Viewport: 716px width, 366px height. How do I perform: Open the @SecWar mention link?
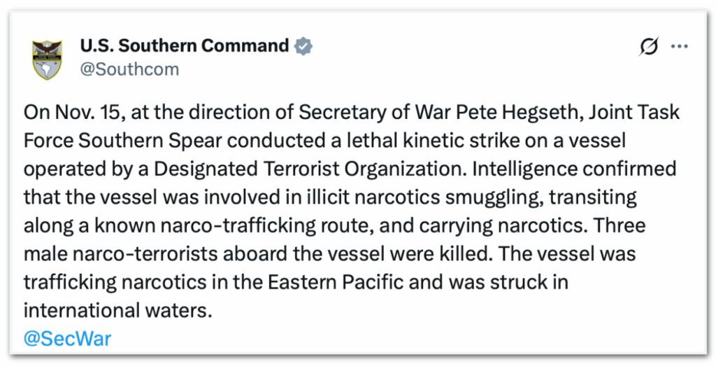67,339
